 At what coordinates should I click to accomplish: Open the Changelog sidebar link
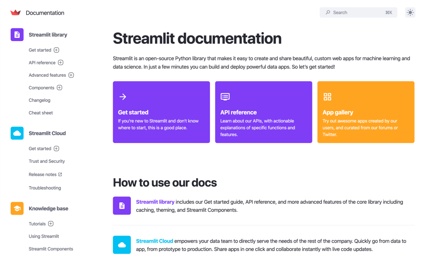(40, 100)
